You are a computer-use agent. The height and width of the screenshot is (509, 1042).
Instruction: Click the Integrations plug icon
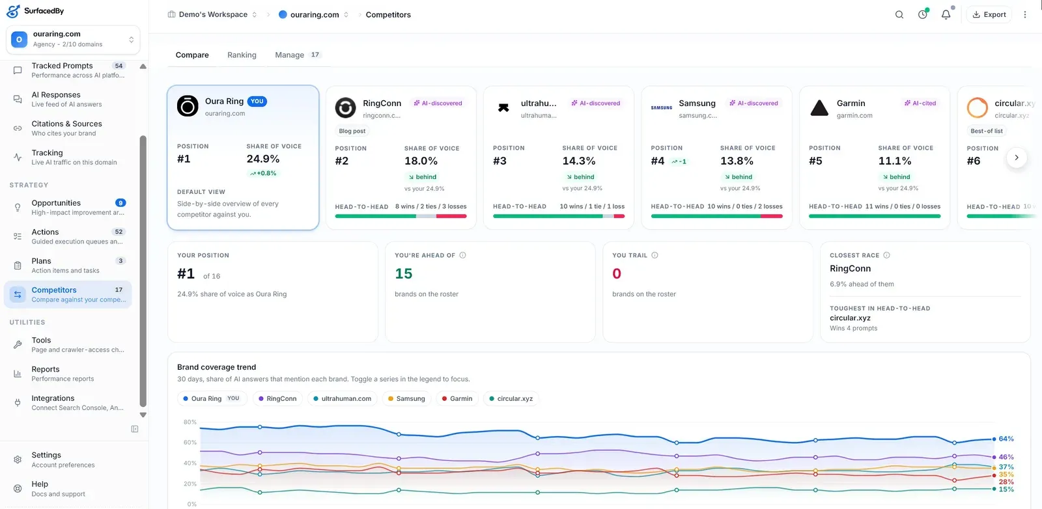tap(18, 403)
